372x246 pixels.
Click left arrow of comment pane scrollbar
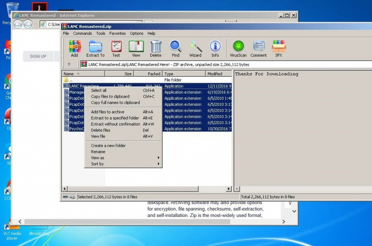point(237,189)
